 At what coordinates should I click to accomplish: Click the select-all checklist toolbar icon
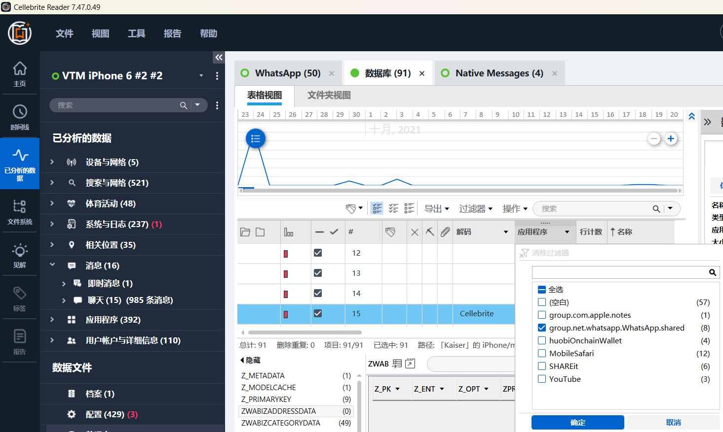point(377,208)
